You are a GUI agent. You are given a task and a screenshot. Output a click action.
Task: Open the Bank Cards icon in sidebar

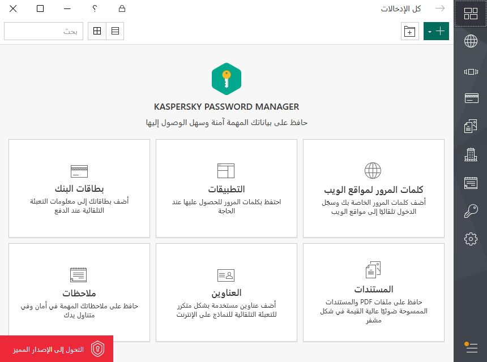tap(471, 98)
